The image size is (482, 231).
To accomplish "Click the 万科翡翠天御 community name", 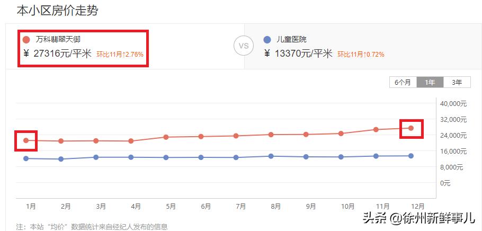I will click(x=58, y=40).
